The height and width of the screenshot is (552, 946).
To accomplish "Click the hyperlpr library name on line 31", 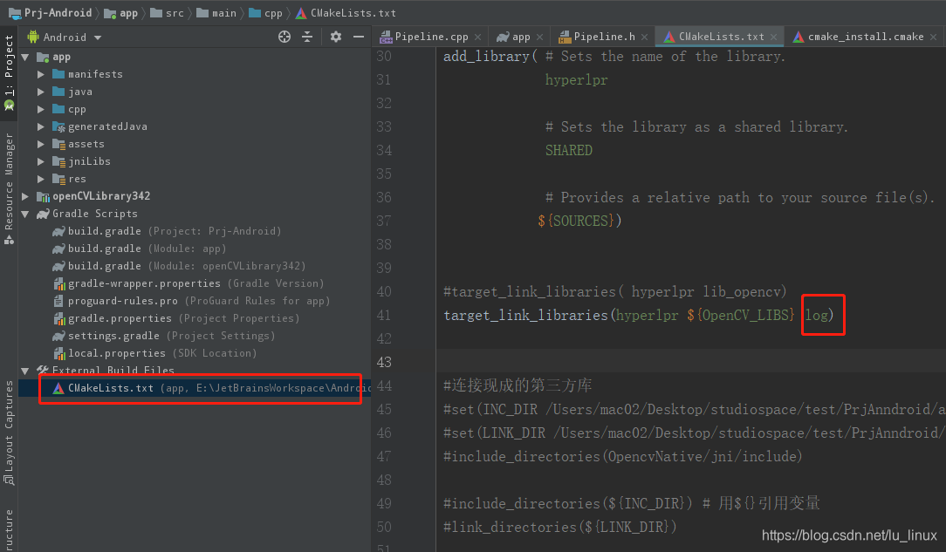I will pos(576,80).
